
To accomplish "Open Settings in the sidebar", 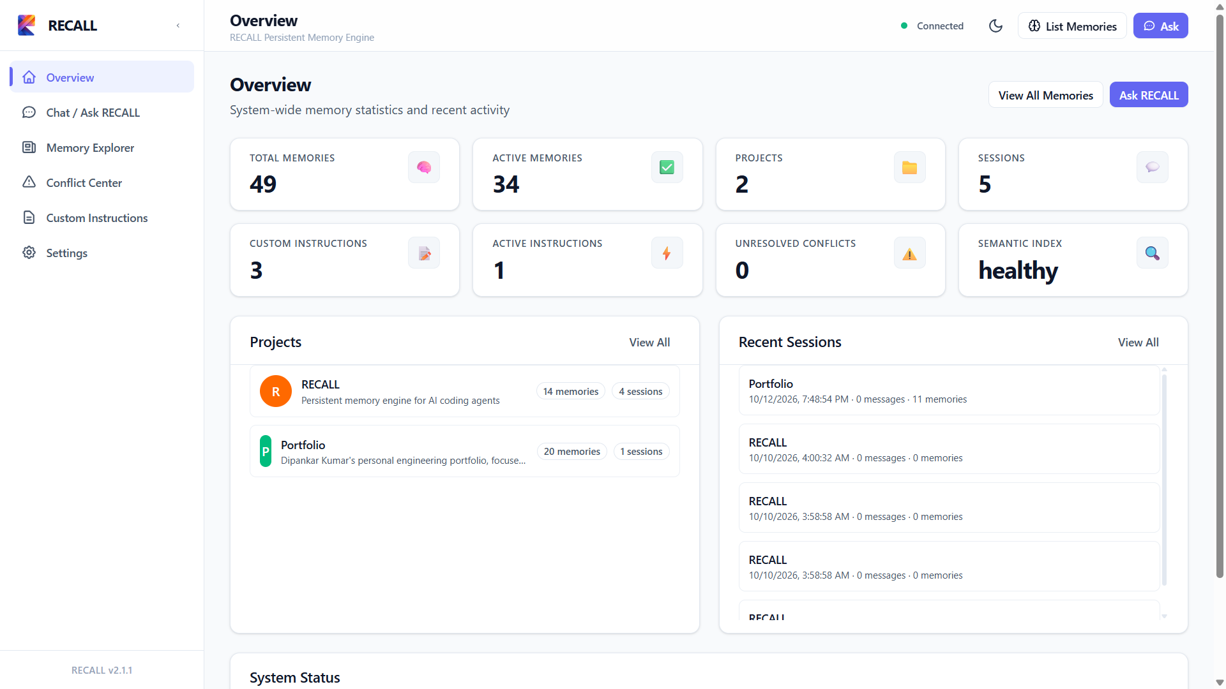I will [x=102, y=253].
